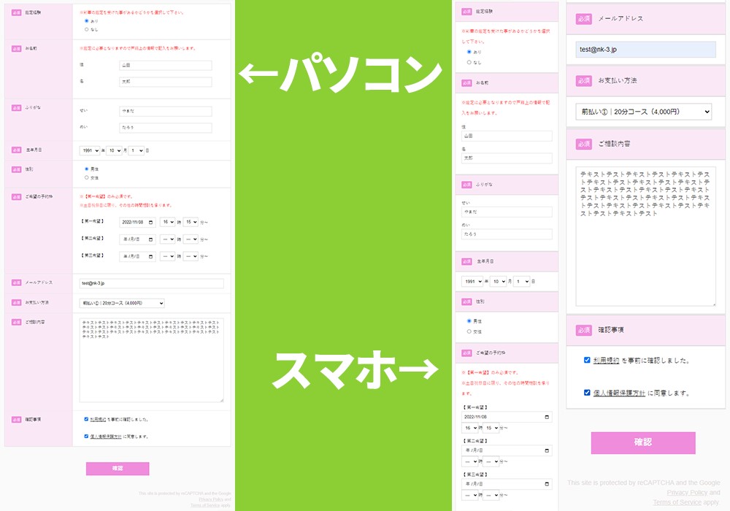This screenshot has width=730, height=511.
Task: Expand the 1991 birth year dropdown in PC form
Action: pyautogui.click(x=90, y=150)
